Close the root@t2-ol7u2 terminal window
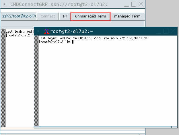This screenshot has height=135, width=179. coord(173,31)
